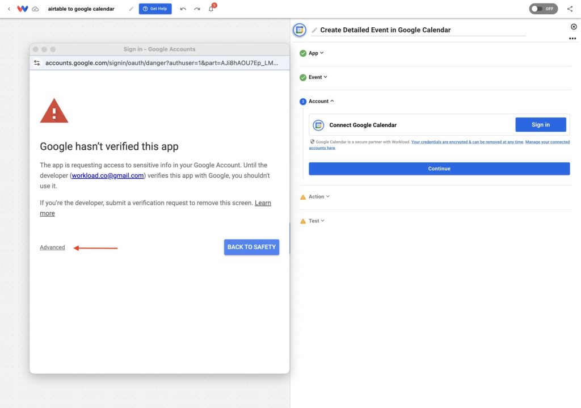581x408 pixels.
Task: Select the Advanced link in Google popup
Action: pos(52,247)
